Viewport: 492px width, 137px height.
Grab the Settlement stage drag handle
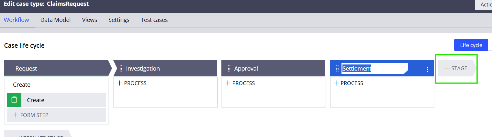point(337,68)
